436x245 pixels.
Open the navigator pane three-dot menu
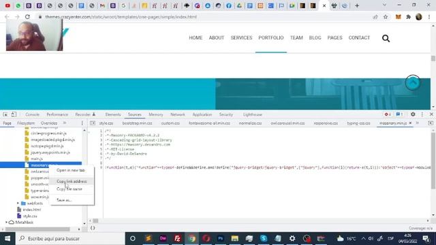(x=82, y=123)
